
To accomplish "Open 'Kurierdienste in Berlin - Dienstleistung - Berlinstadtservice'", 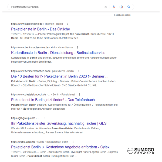I will [x=58, y=53].
